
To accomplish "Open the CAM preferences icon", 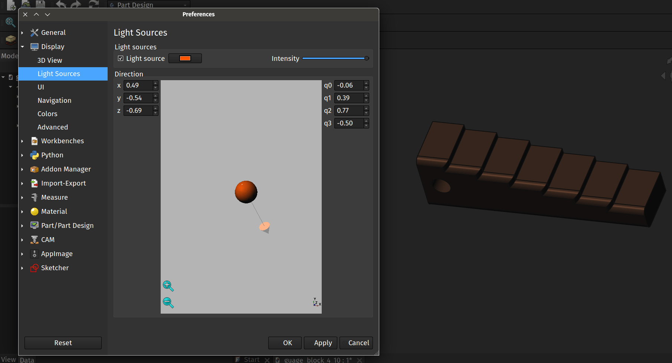I will (x=35, y=240).
